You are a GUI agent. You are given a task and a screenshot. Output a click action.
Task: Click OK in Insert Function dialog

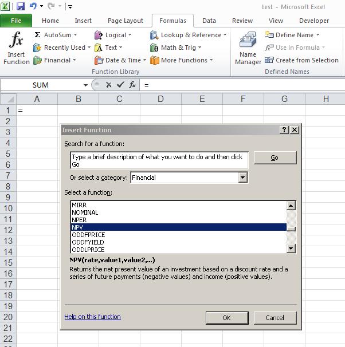[x=227, y=318]
